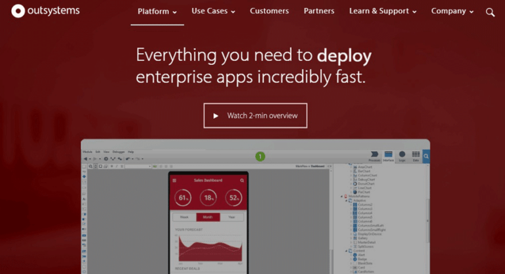Open the Platform navigation menu
505x274 pixels.
pos(157,12)
